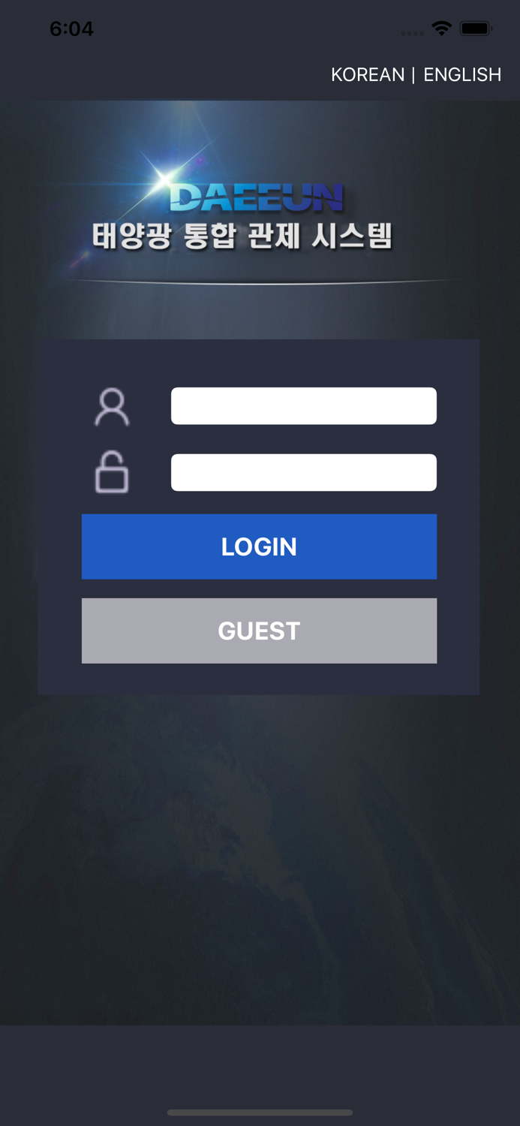Viewport: 520px width, 1126px height.
Task: Tap the Wi-Fi status icon
Action: [441, 29]
